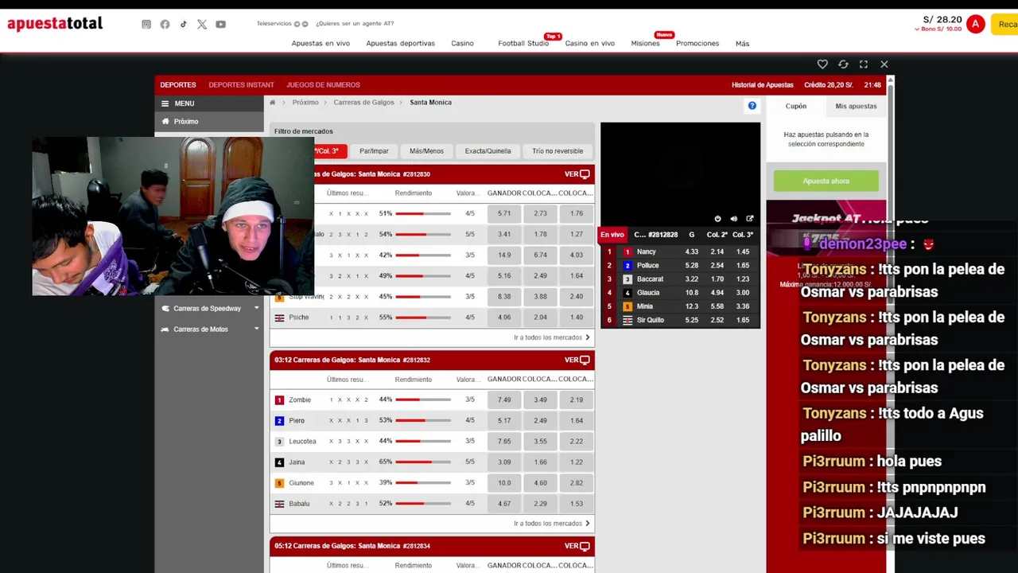The image size is (1018, 573).
Task: Open the Instagram social icon
Action: (x=146, y=25)
